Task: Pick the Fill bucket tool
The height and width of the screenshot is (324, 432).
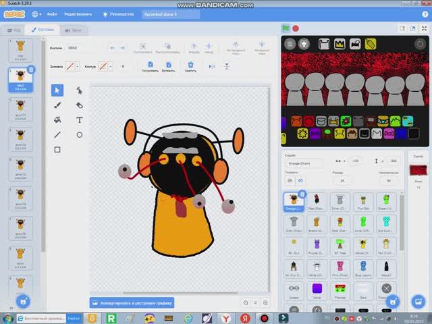Action: (x=57, y=119)
